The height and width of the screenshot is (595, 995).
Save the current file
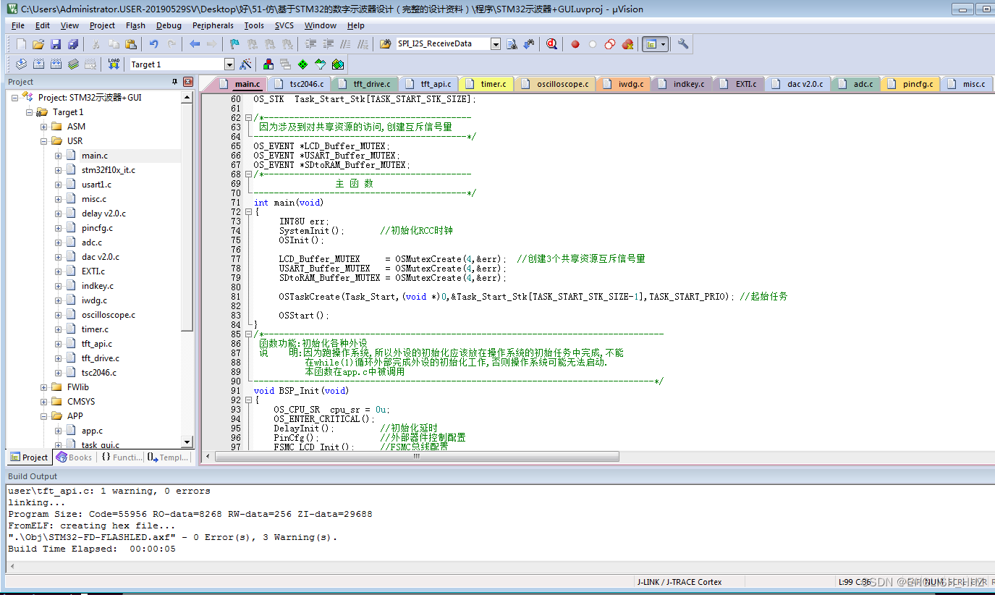[x=56, y=44]
